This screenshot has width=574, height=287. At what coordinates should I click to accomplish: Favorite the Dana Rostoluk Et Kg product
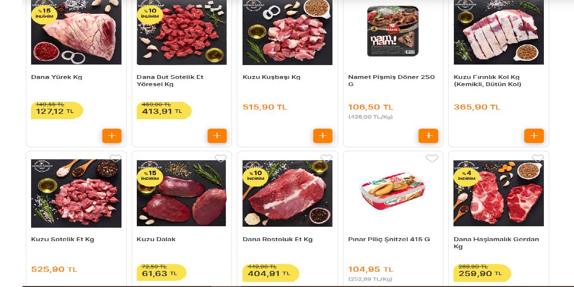[x=327, y=158]
